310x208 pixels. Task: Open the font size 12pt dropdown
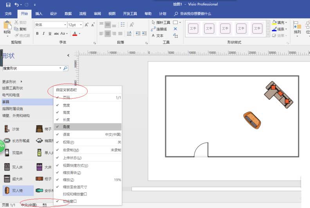81,25
